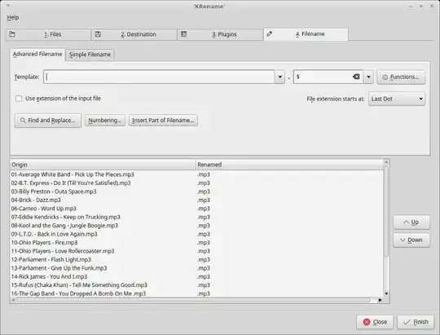The image size is (440, 335).
Task: Click the pencil icon on Filename tab
Action: pos(270,34)
